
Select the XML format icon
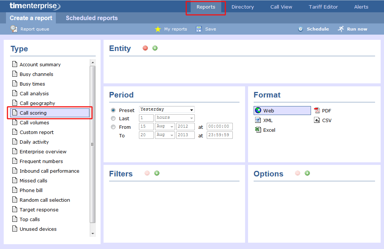(x=258, y=120)
